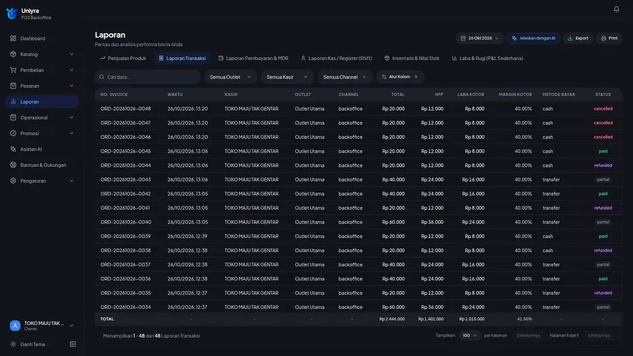Click the Laba & Rugi chart icon
The height and width of the screenshot is (356, 633).
[454, 58]
